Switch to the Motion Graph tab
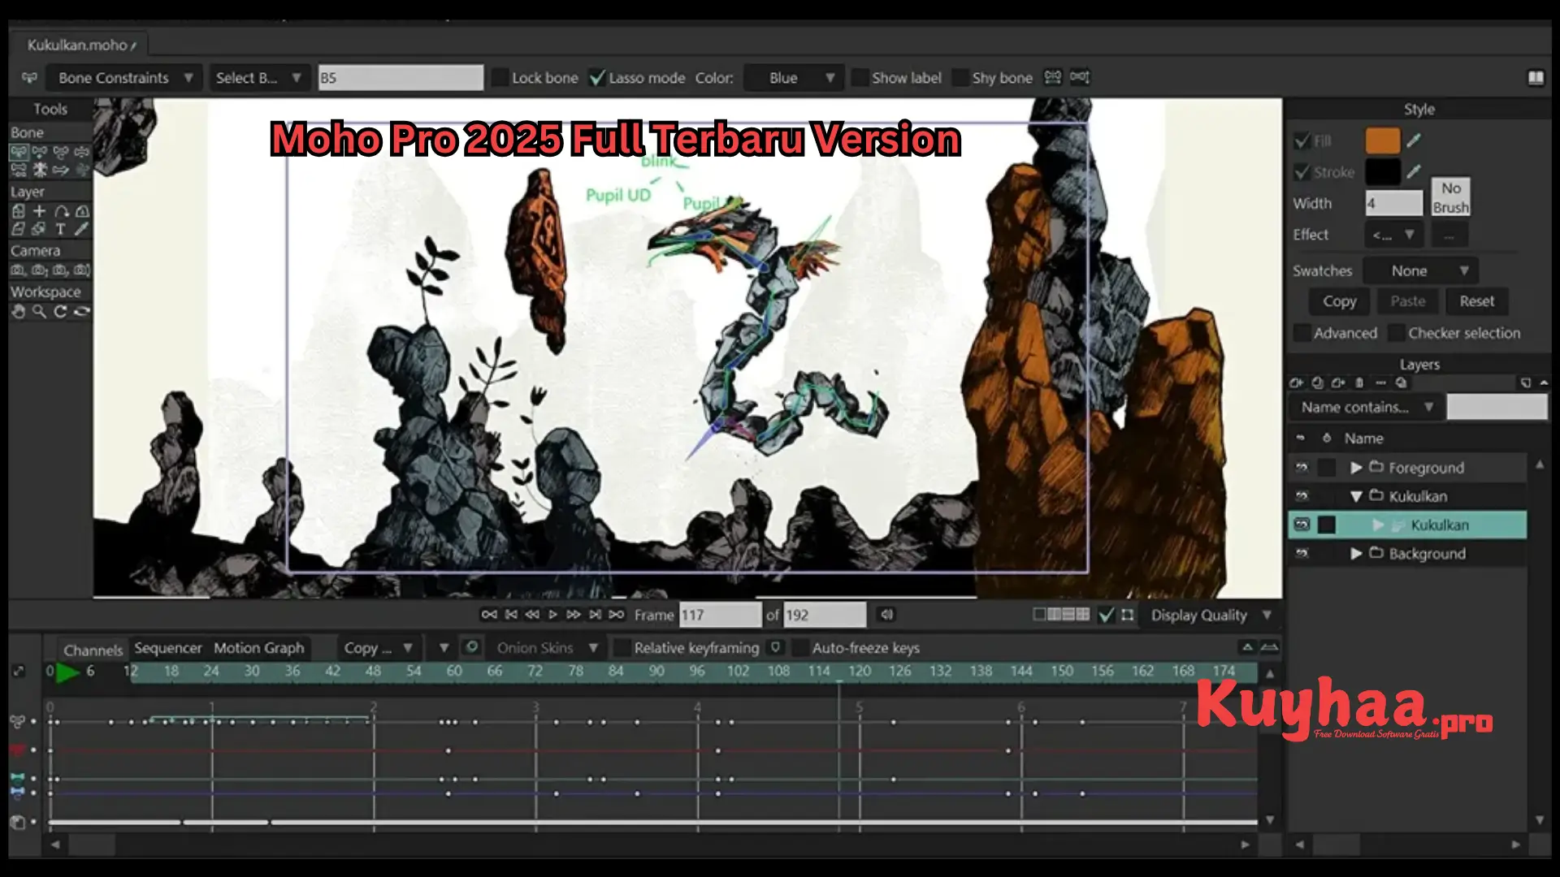The width and height of the screenshot is (1560, 877). [258, 648]
